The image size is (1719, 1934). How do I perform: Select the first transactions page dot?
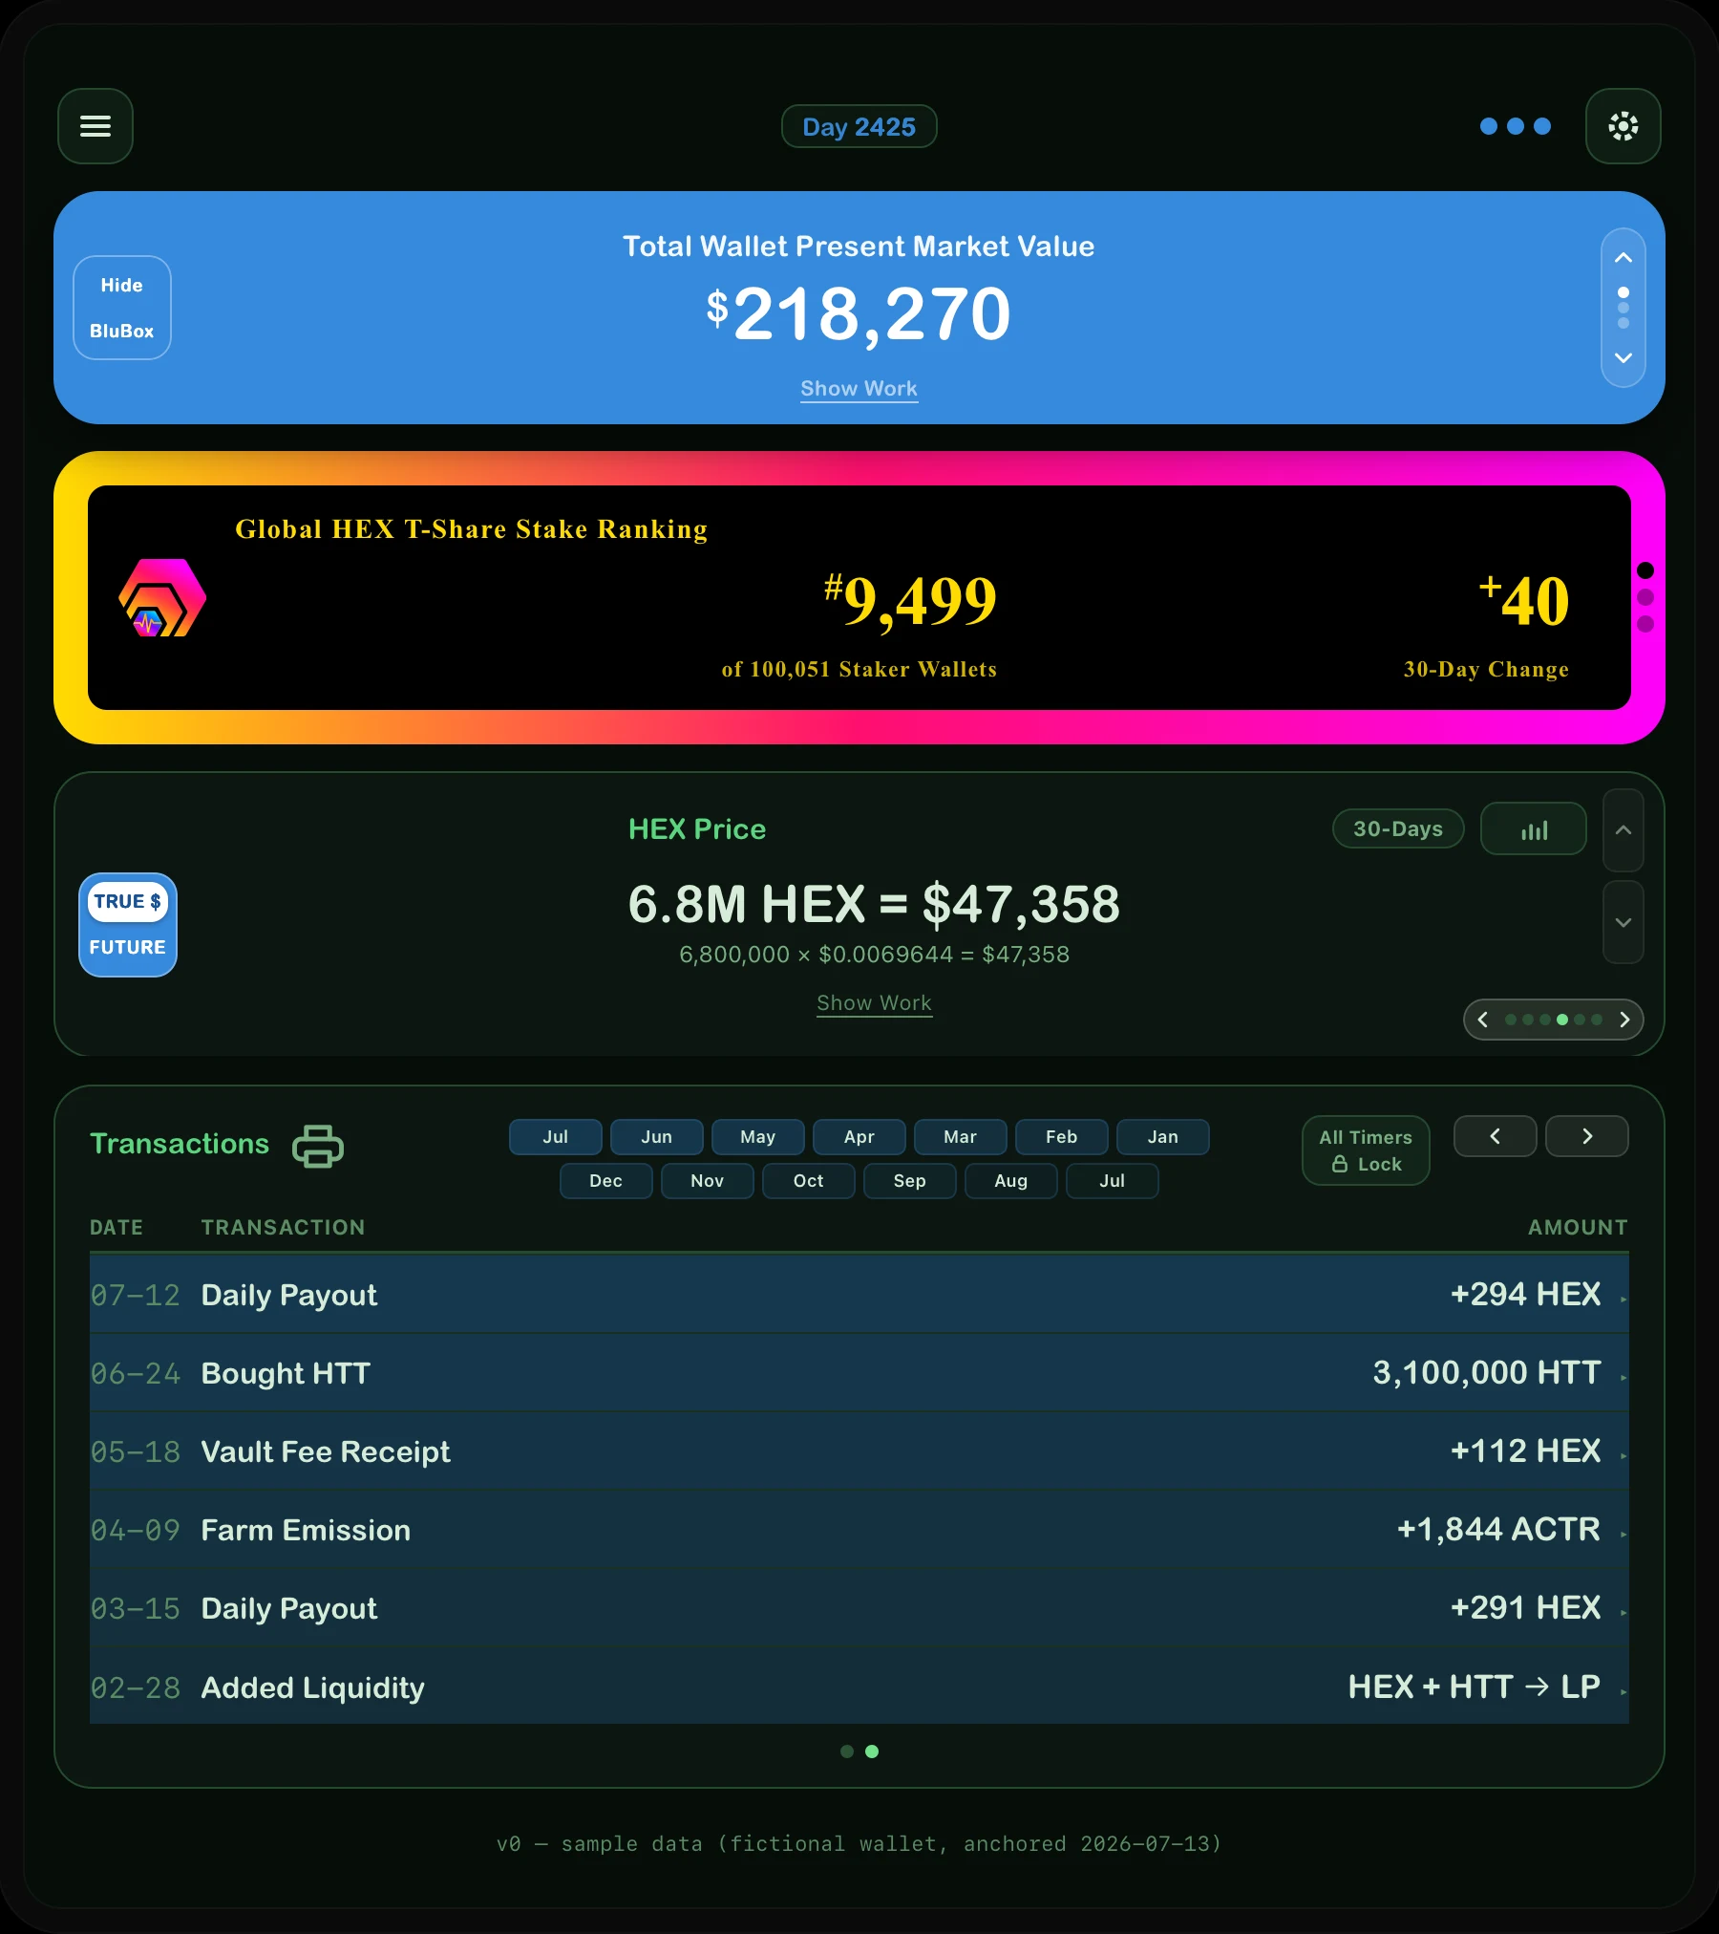point(847,1751)
